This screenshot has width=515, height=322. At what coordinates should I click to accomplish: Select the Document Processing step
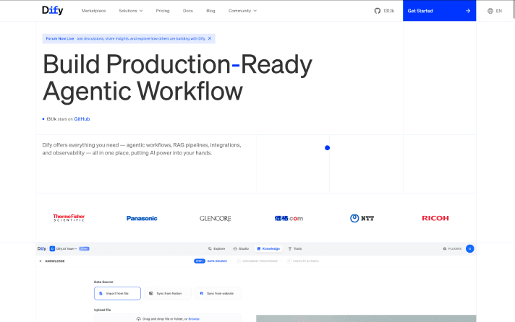(x=257, y=261)
